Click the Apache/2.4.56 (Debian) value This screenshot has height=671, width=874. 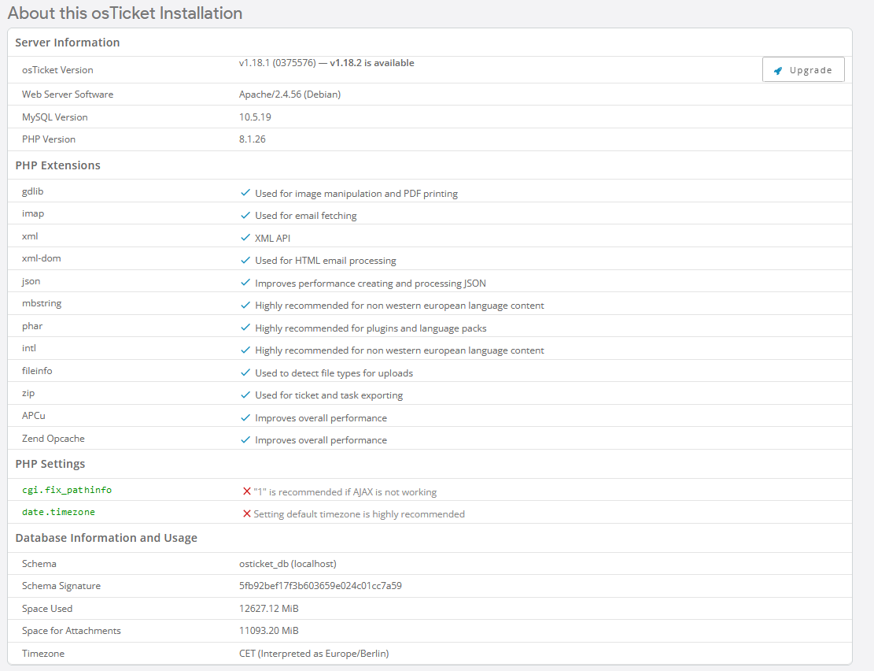coord(289,95)
